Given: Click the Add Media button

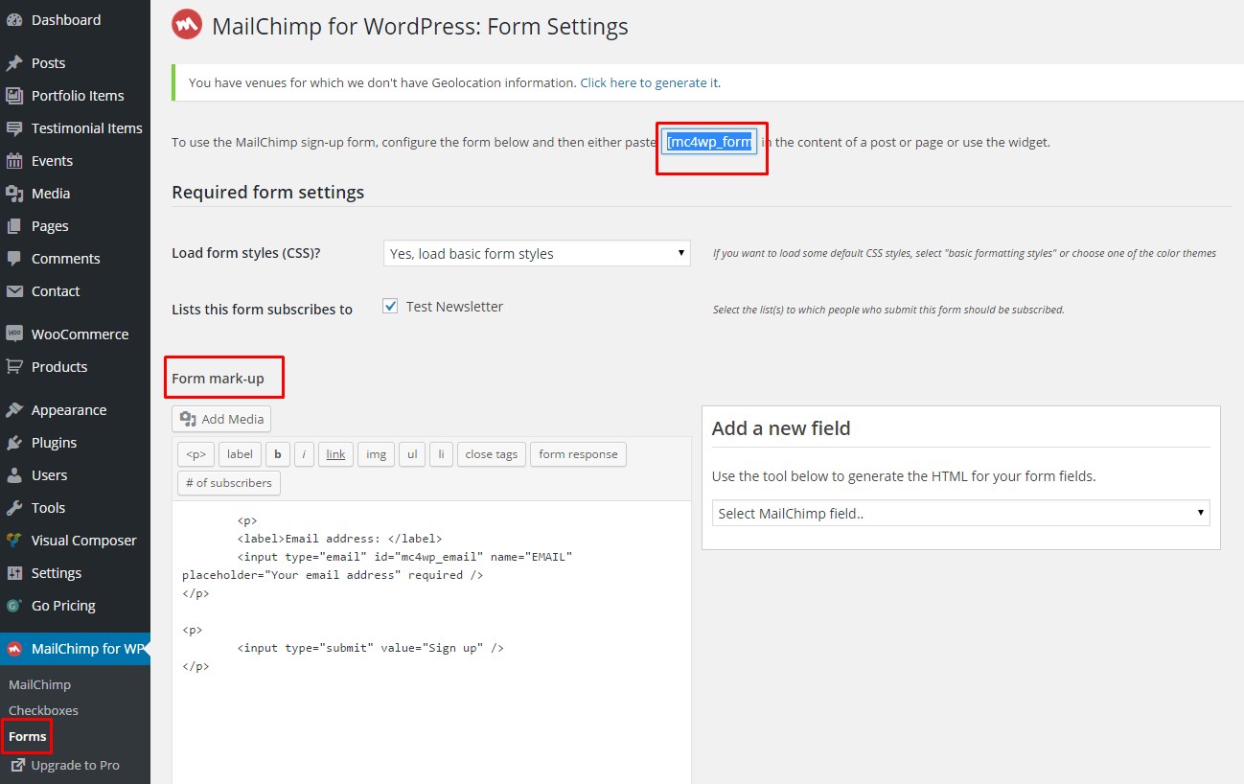Looking at the screenshot, I should [222, 420].
